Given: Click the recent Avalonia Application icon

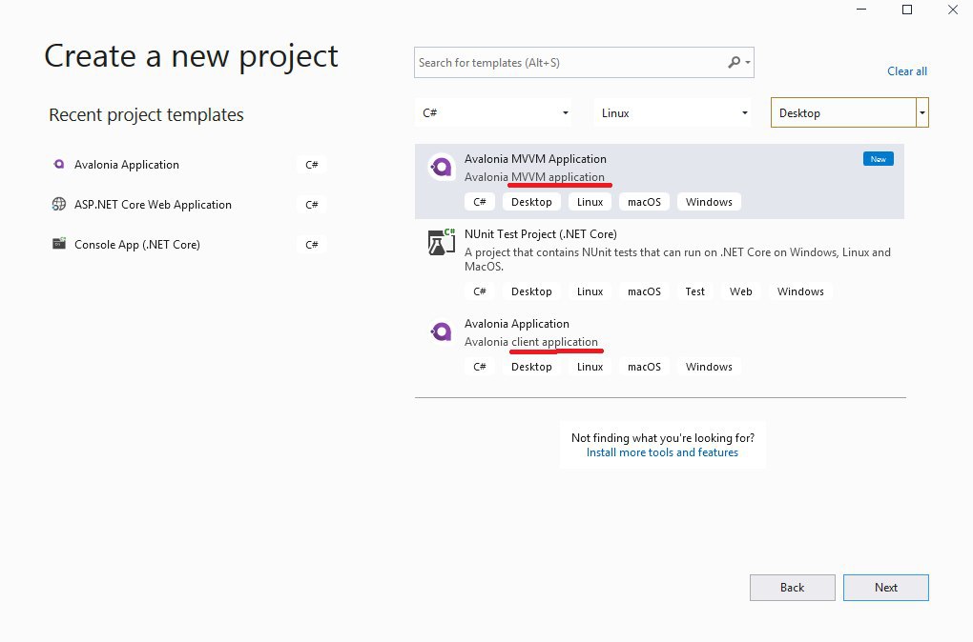Looking at the screenshot, I should pyautogui.click(x=59, y=164).
